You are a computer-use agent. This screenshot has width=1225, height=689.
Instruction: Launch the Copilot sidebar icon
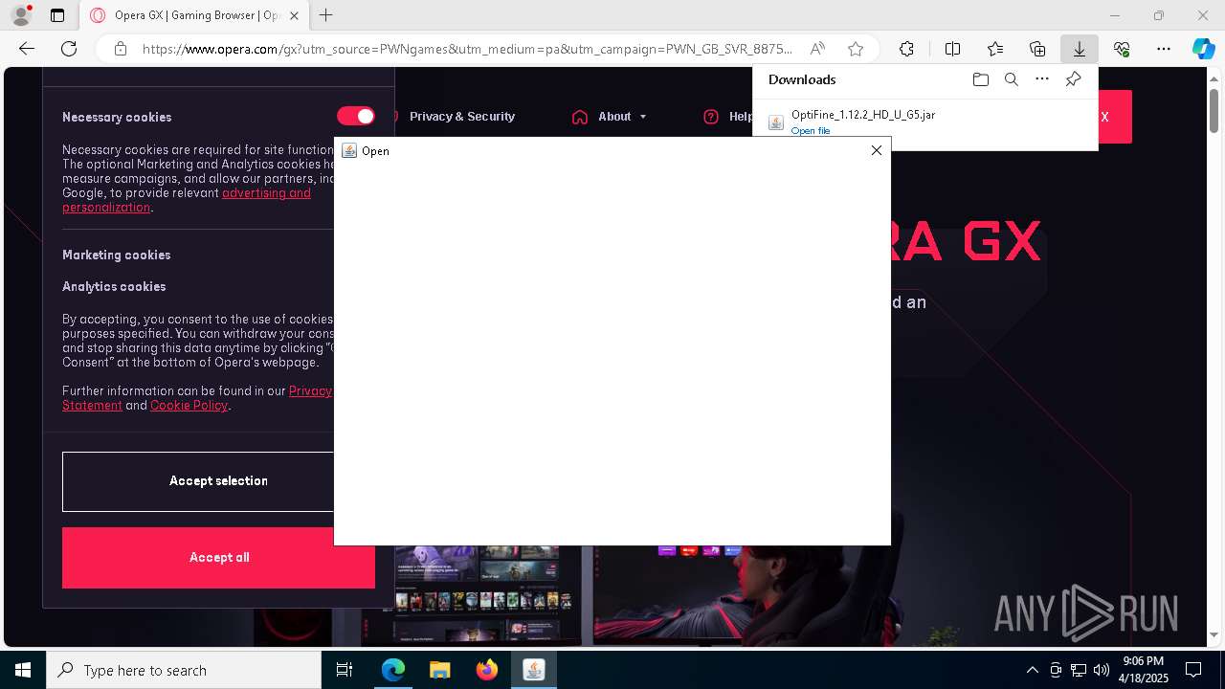tap(1203, 49)
